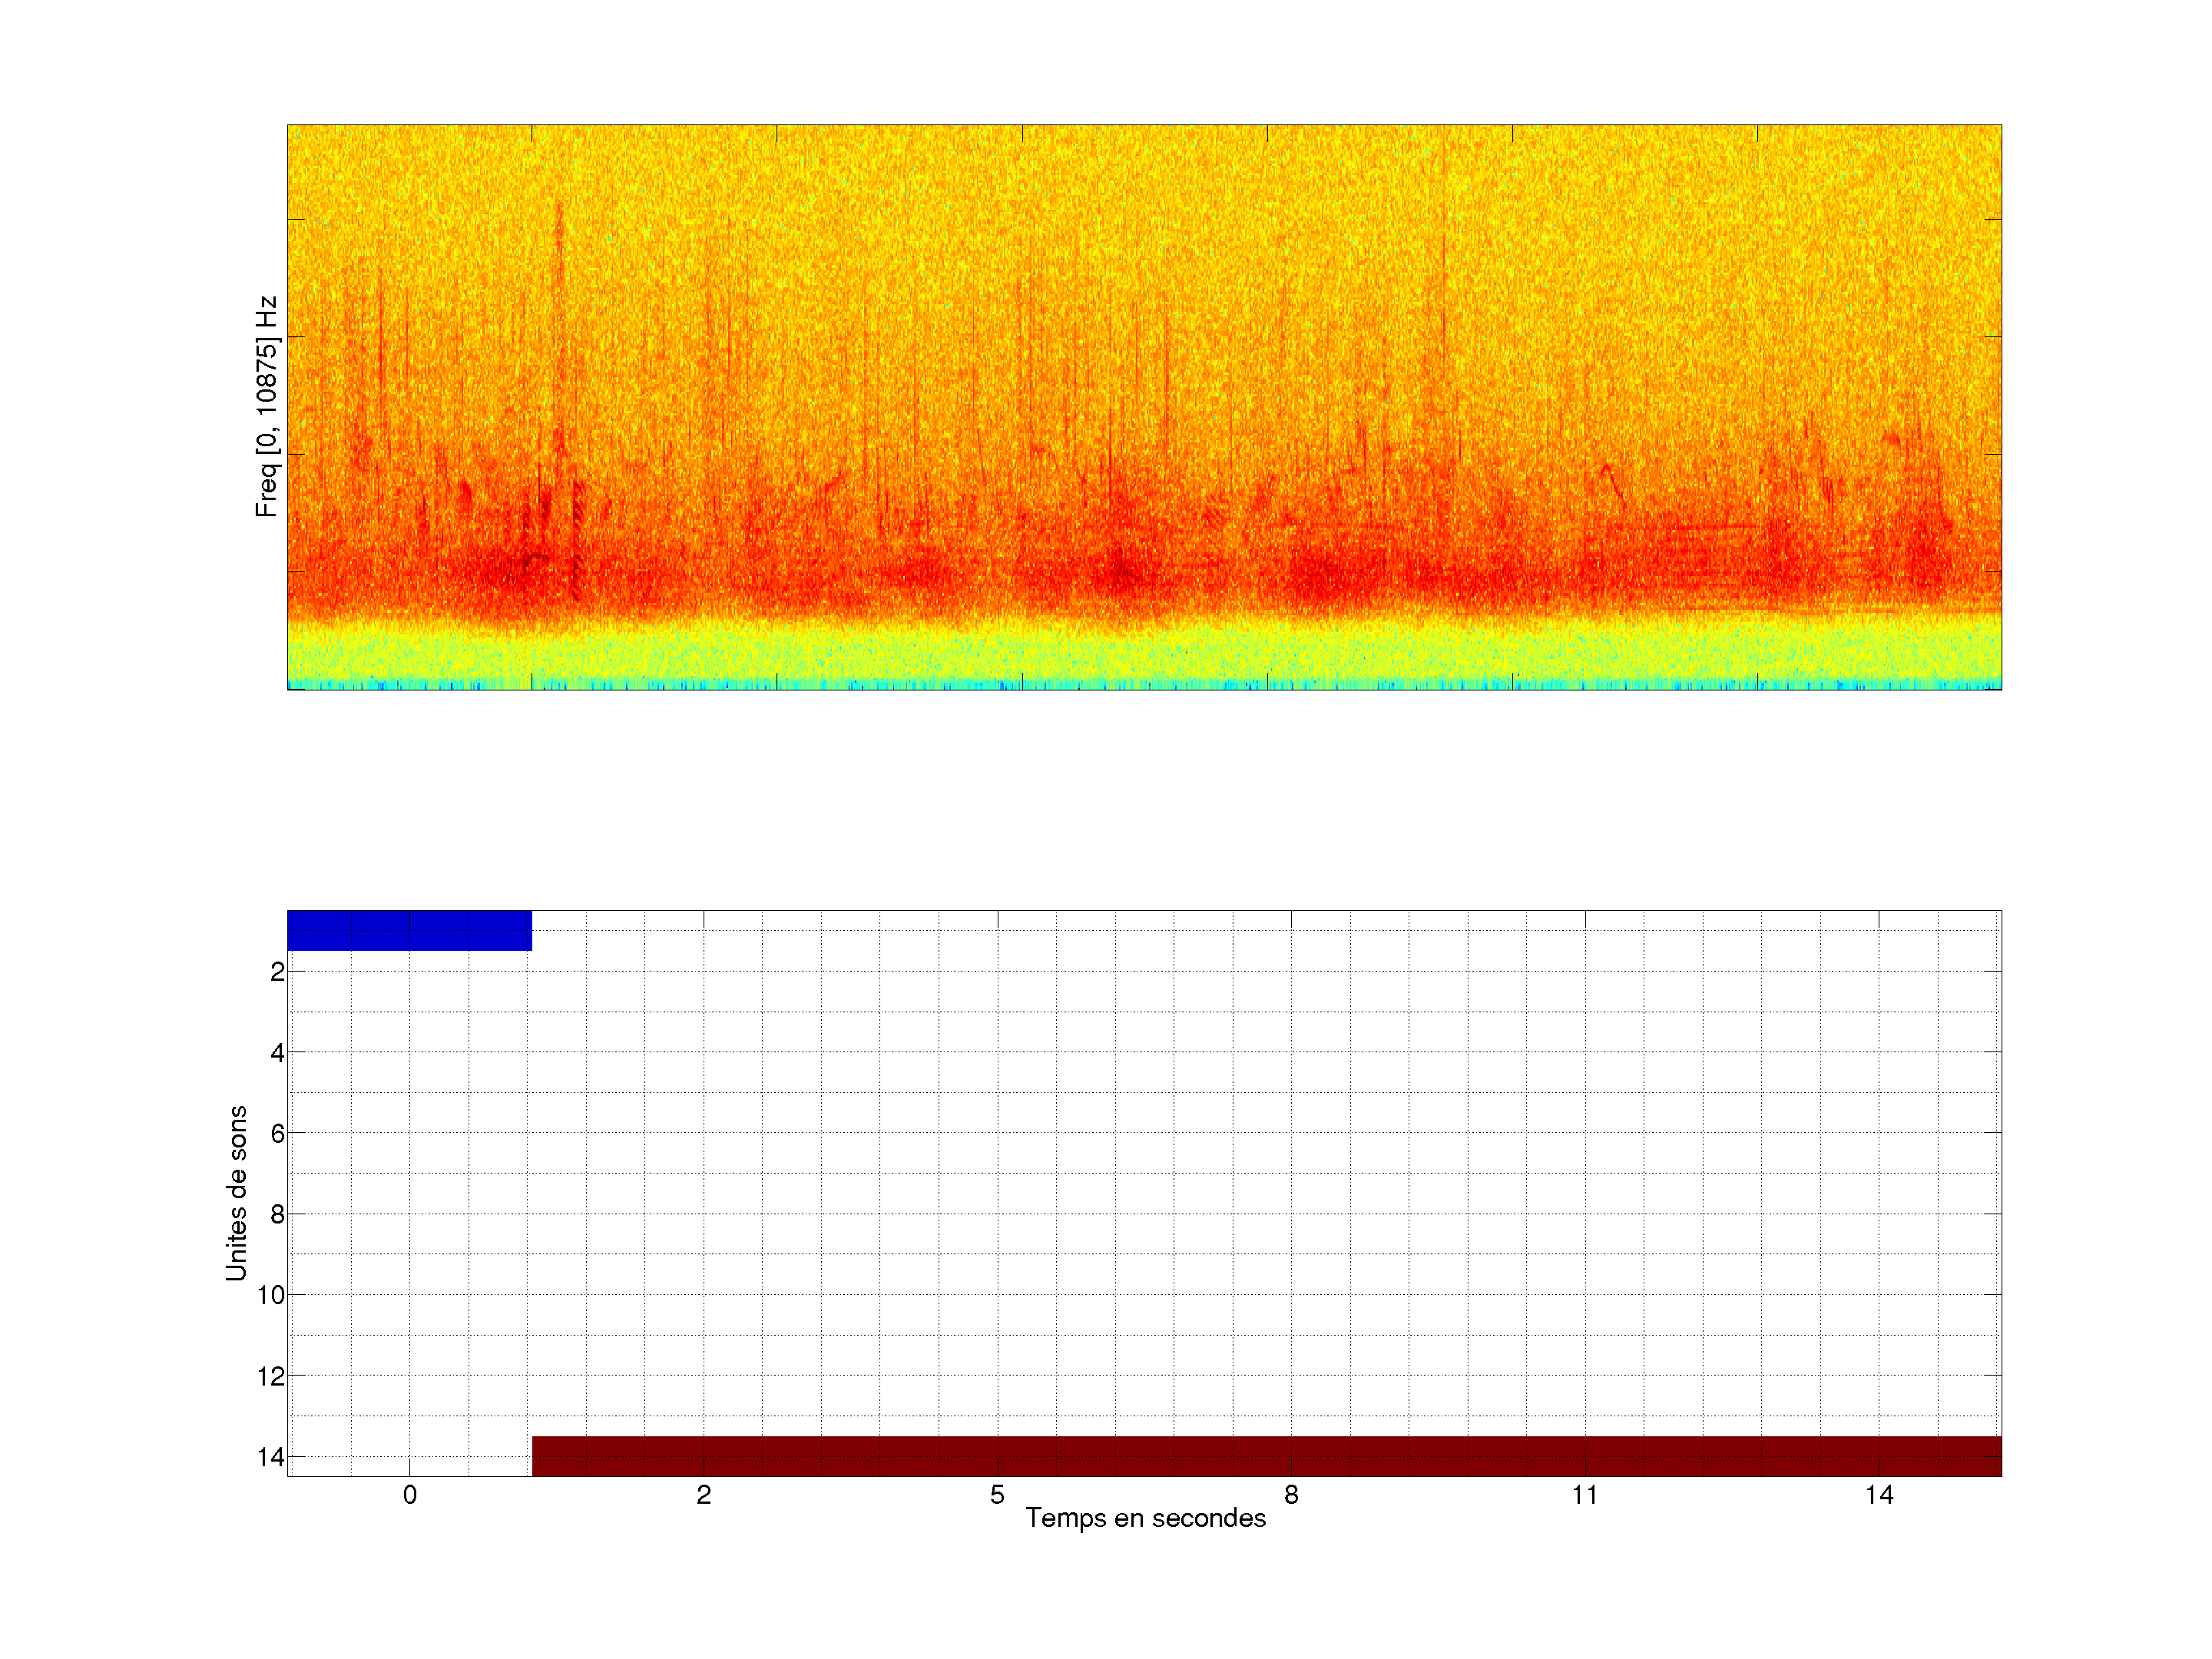Click the 'Temps en secondes' axis label

tap(1145, 1518)
